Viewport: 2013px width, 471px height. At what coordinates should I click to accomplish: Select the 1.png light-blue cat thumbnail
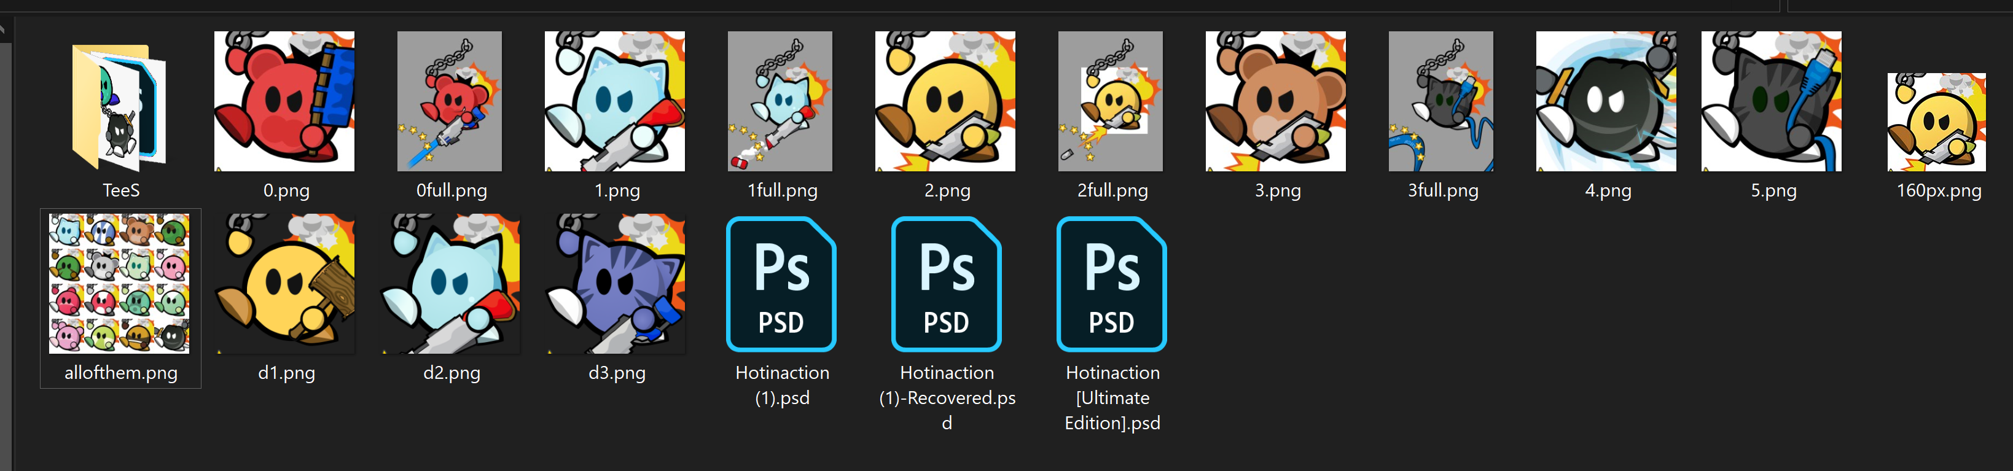pyautogui.click(x=615, y=101)
